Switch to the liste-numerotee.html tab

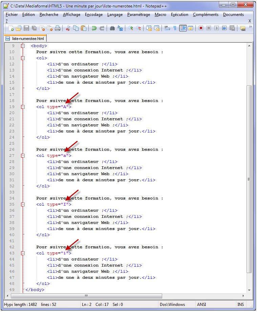25,39
